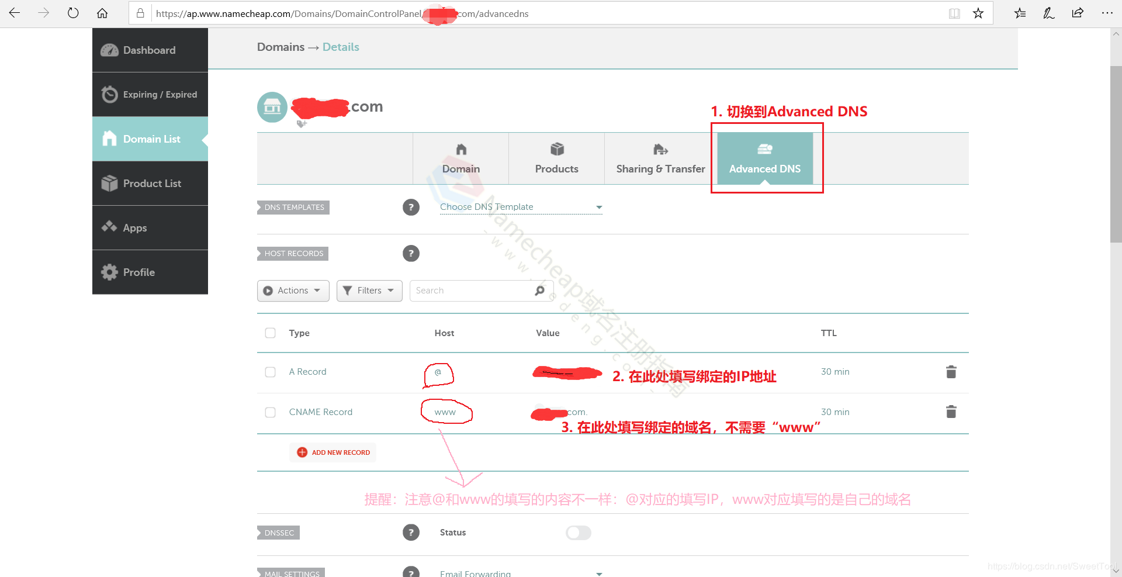Open reading view icon in address bar
The image size is (1122, 577).
coord(954,13)
